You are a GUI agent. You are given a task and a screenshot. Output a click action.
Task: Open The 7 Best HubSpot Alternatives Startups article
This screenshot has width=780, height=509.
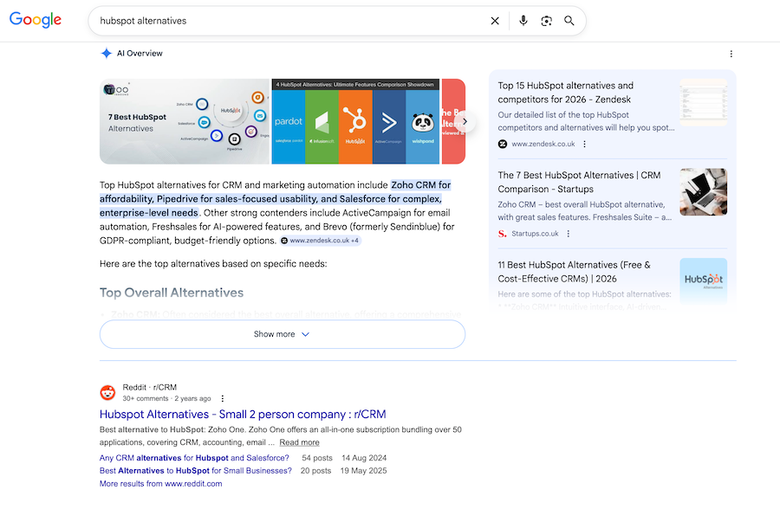[x=580, y=182]
